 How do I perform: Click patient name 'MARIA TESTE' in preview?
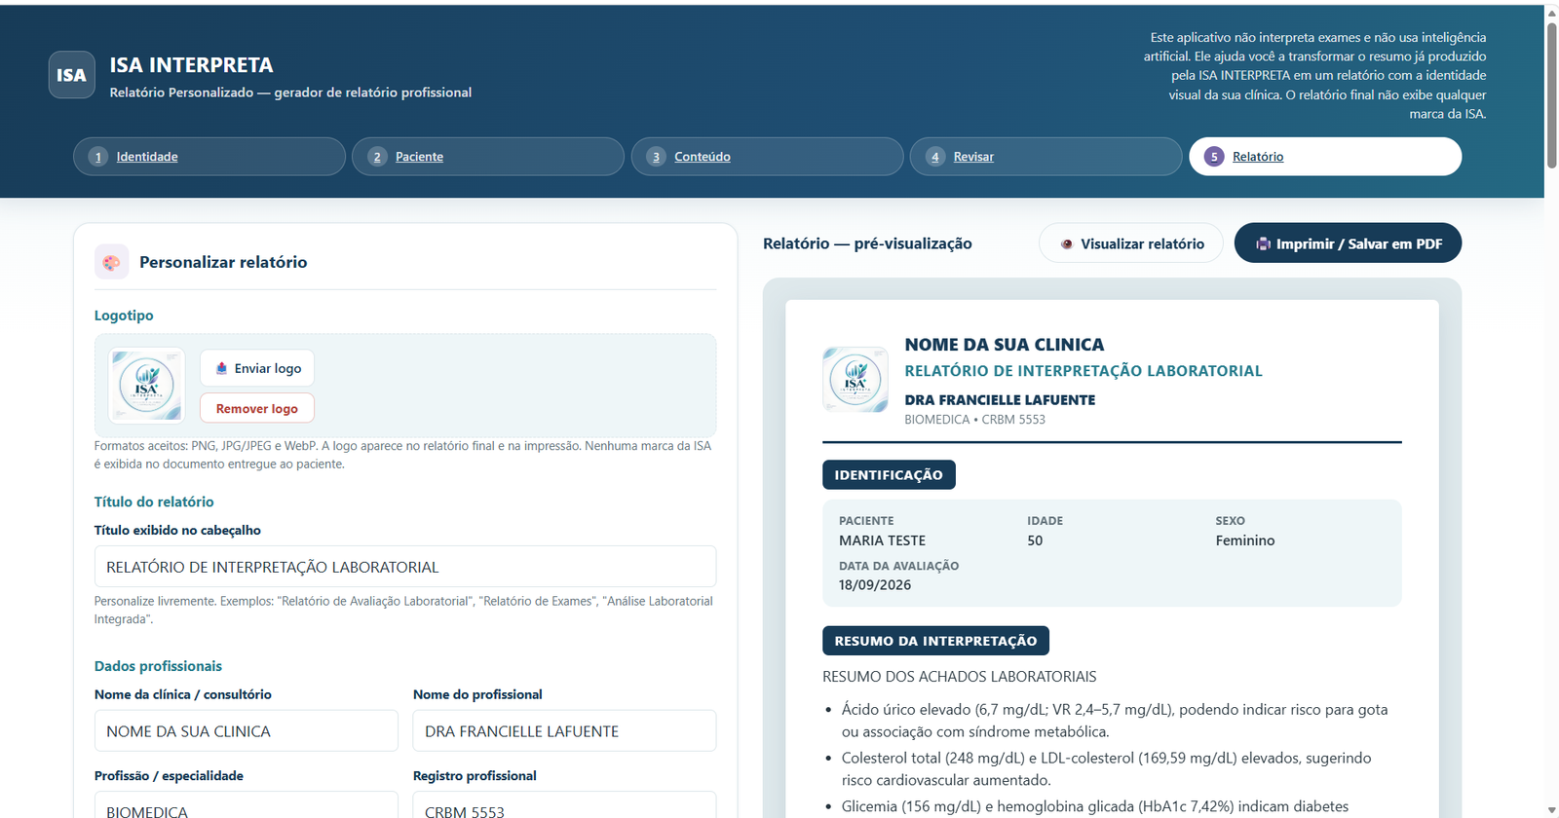pyautogui.click(x=882, y=540)
